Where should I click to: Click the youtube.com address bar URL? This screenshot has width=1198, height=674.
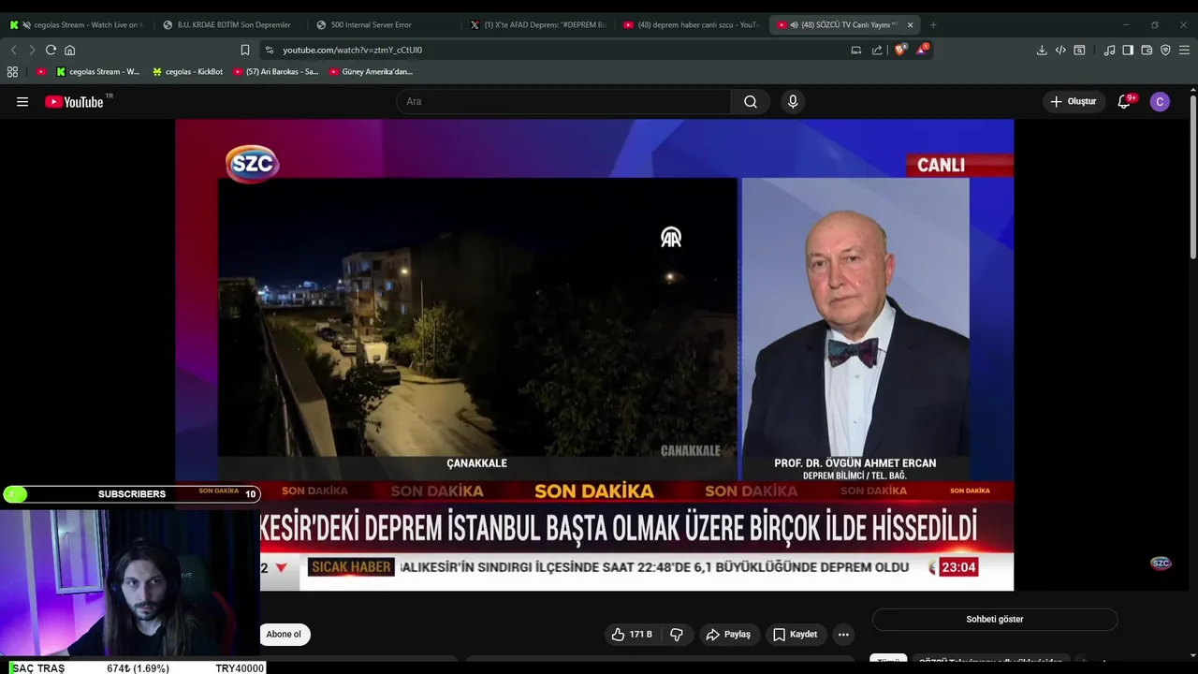tap(353, 50)
